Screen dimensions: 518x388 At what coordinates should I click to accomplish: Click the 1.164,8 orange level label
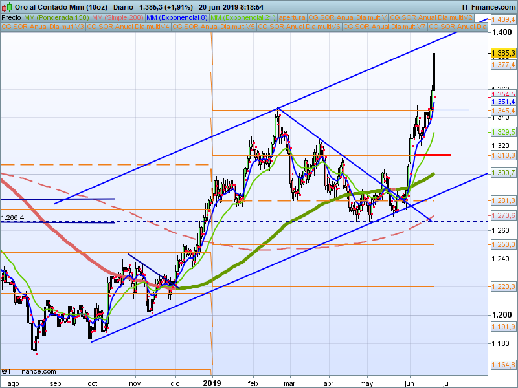pyautogui.click(x=503, y=365)
